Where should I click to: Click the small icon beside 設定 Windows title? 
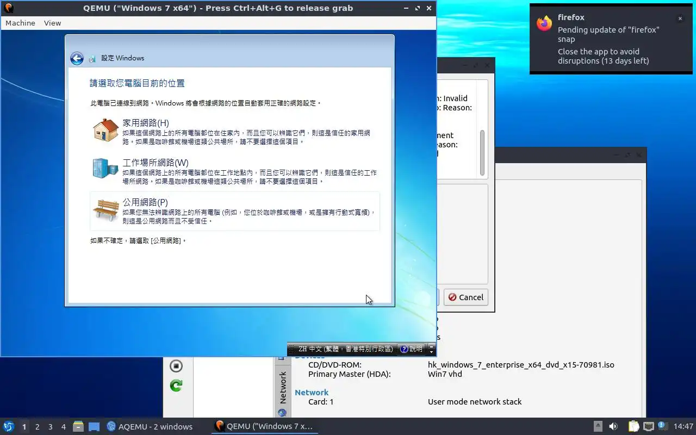pyautogui.click(x=92, y=58)
